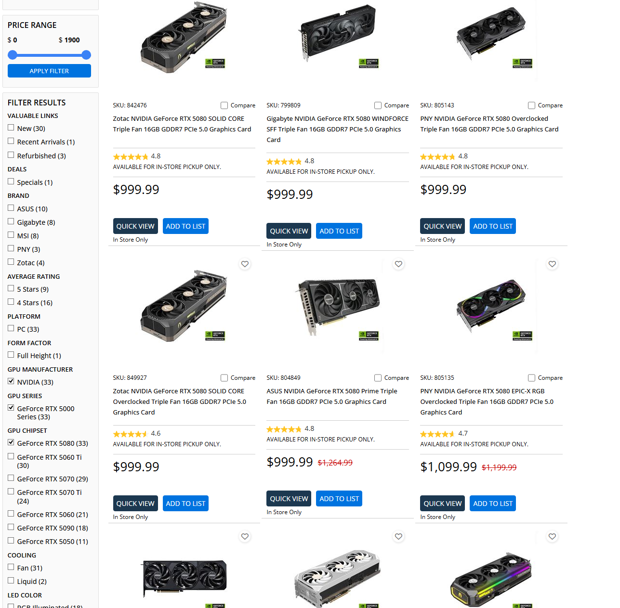This screenshot has width=620, height=608.
Task: Favorite the yellow RGB-lit graphics card at bottom right
Action: [552, 536]
